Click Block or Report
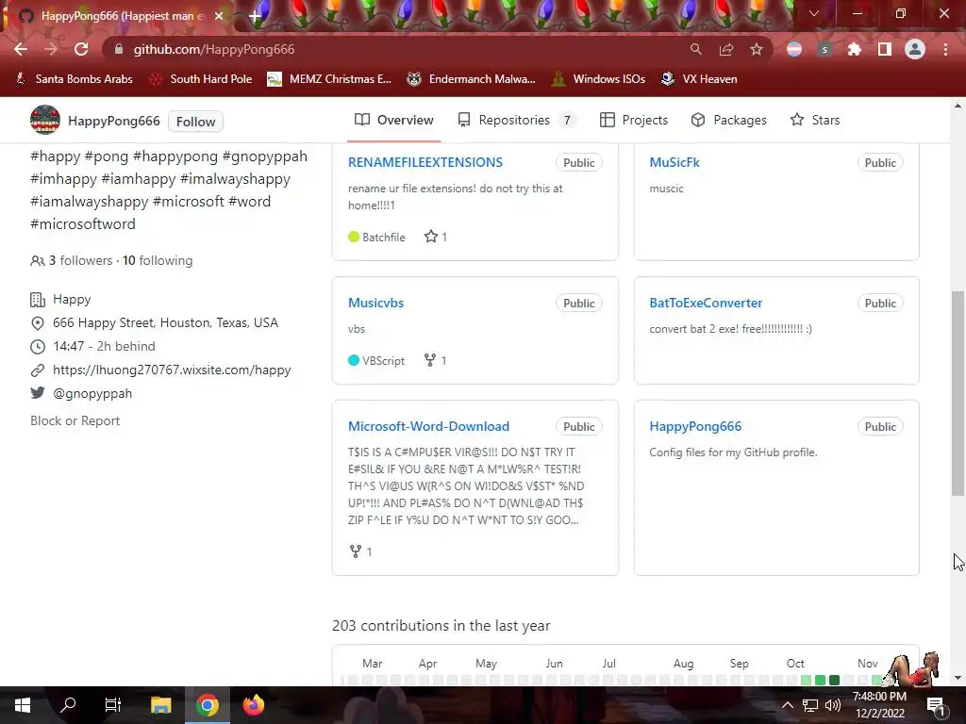Viewport: 966px width, 724px height. 75,421
